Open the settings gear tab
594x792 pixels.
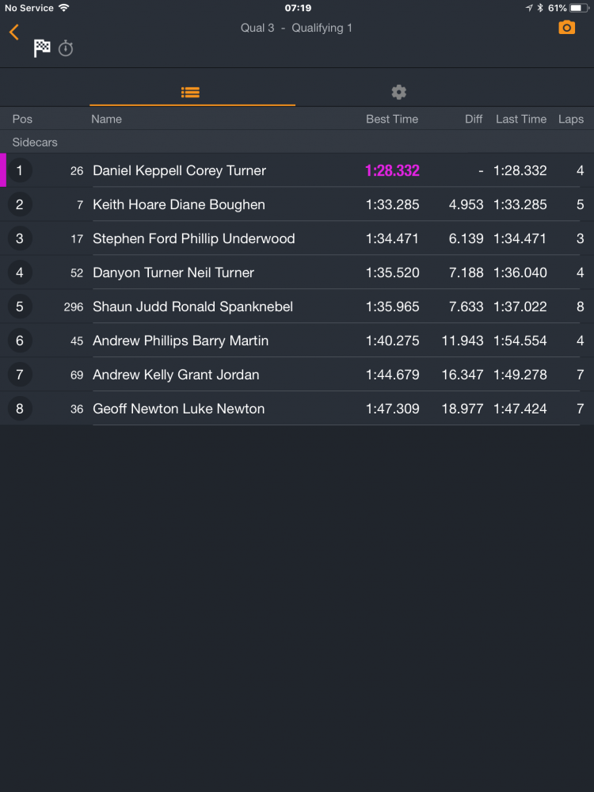399,92
